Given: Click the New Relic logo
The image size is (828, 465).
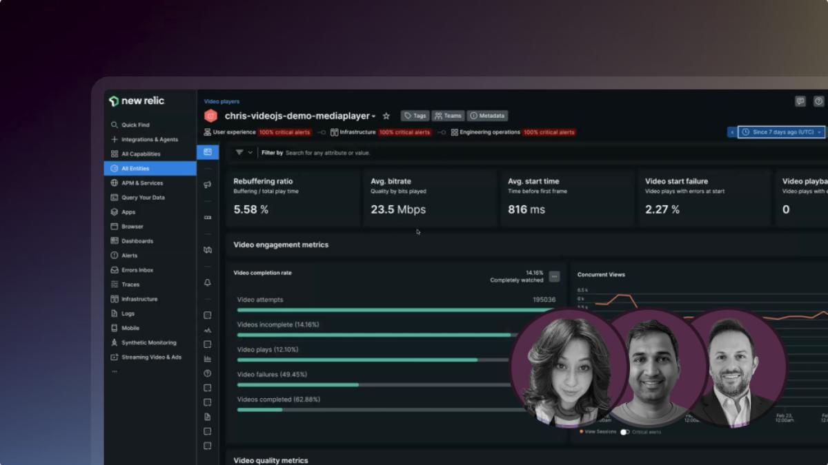Looking at the screenshot, I should click(137, 101).
